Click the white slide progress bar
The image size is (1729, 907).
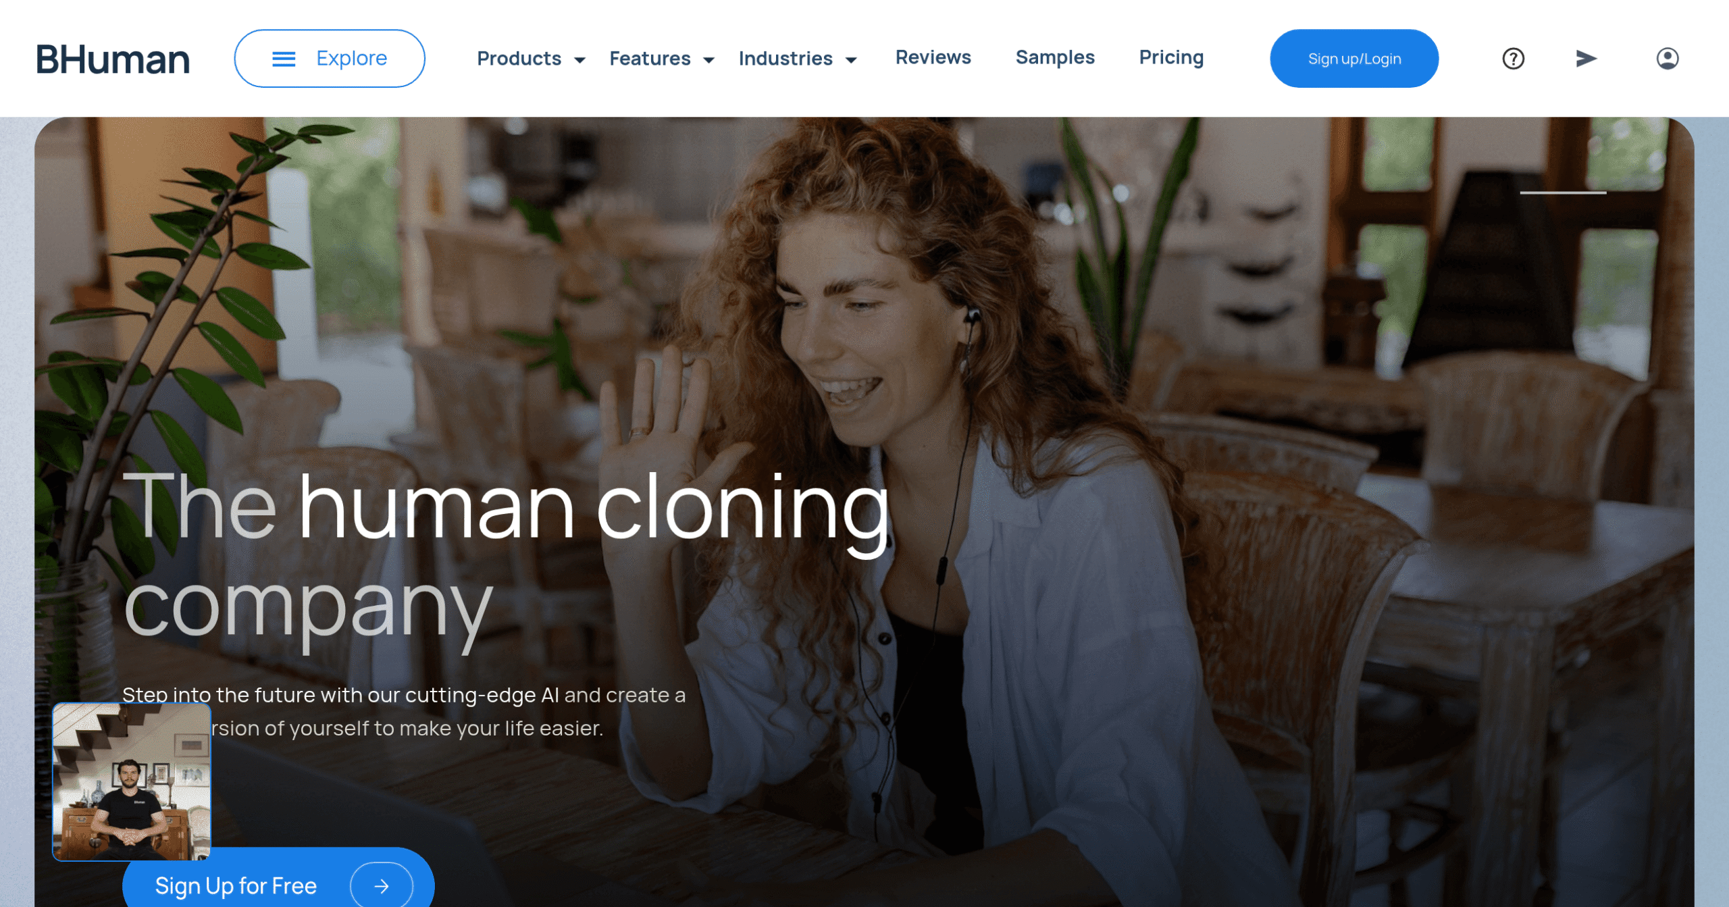[x=1562, y=193]
